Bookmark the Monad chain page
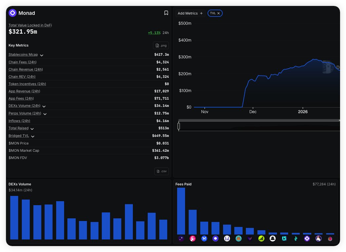 coord(166,13)
